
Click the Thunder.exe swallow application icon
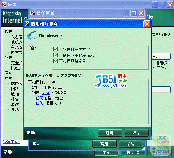[x=31, y=36]
